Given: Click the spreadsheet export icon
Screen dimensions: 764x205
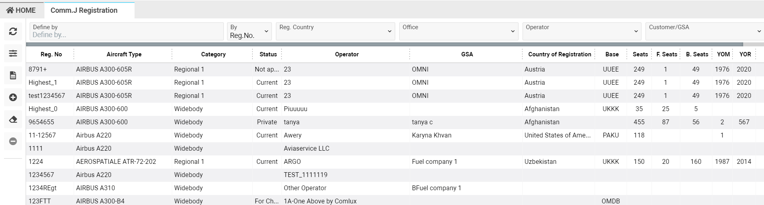Looking at the screenshot, I should coord(13,76).
